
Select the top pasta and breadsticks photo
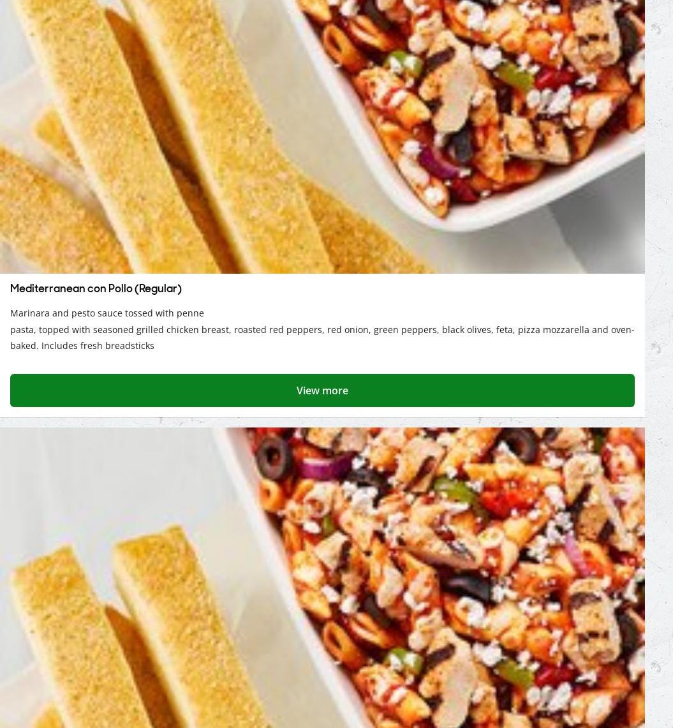coord(322,137)
